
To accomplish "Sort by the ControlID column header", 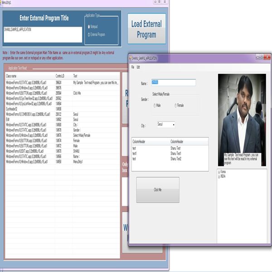I will [x=63, y=76].
